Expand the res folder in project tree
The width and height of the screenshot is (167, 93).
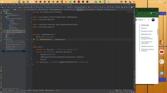click(x=5, y=36)
